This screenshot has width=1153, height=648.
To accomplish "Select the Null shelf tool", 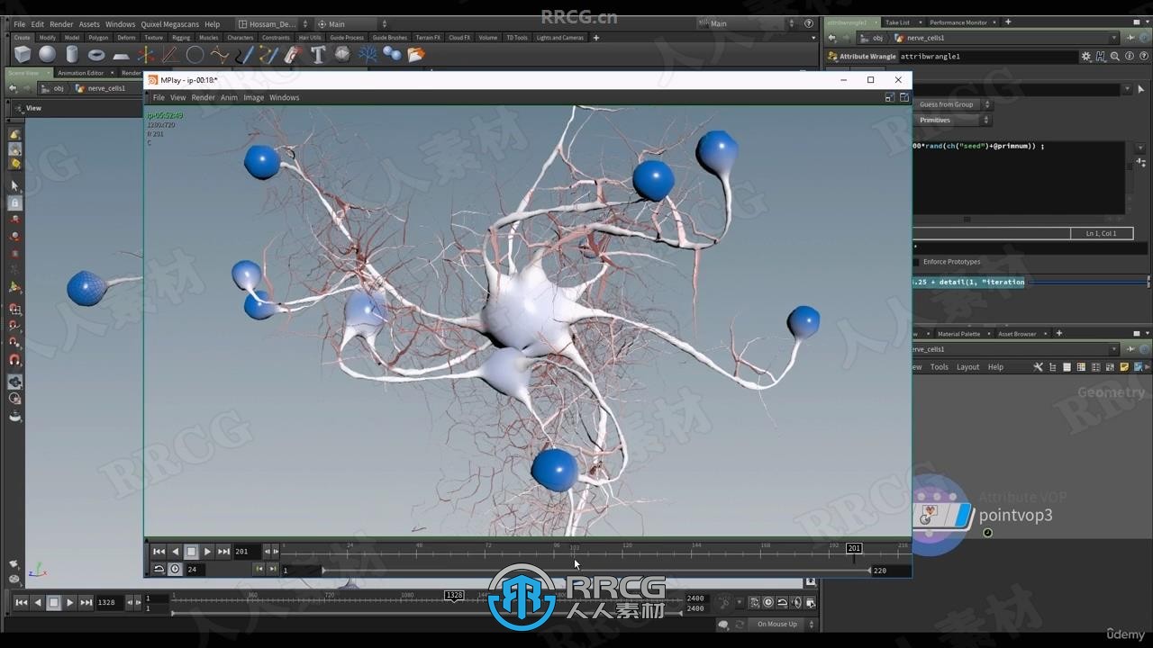I will tap(146, 55).
